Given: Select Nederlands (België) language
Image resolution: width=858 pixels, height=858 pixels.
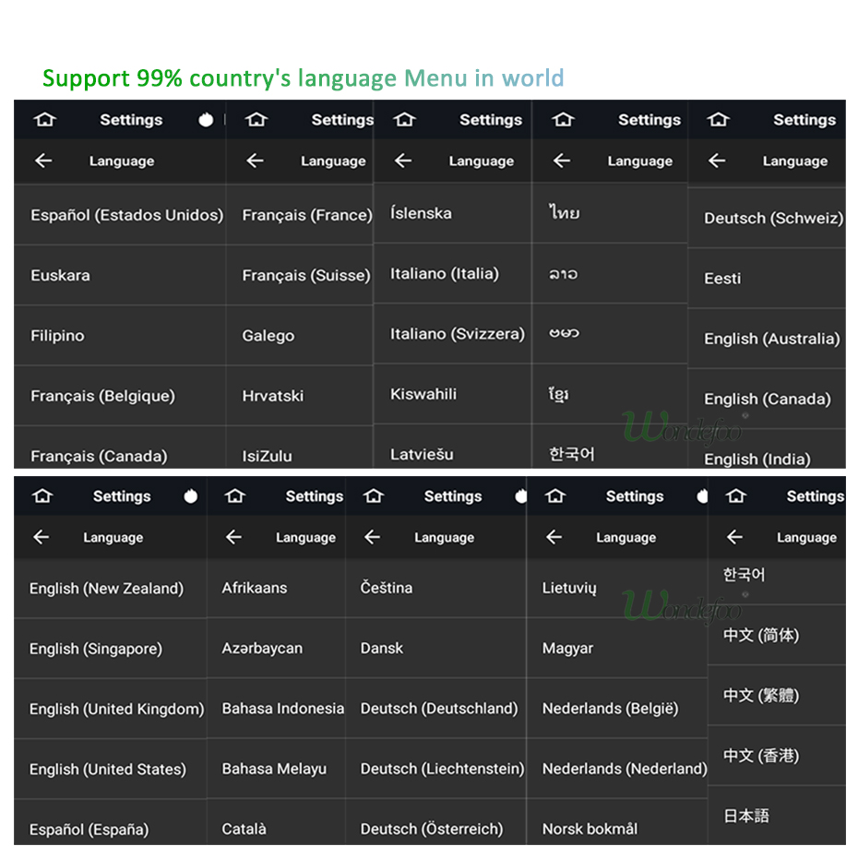Looking at the screenshot, I should coord(610,709).
